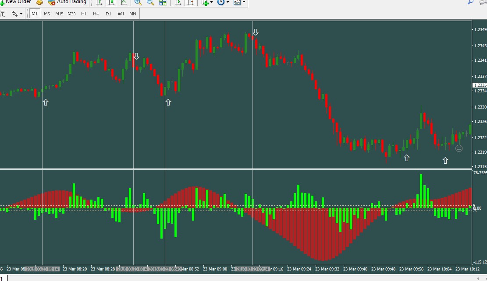Click the current price label 1.2335
The width and height of the screenshot is (487, 281).
[x=480, y=85]
